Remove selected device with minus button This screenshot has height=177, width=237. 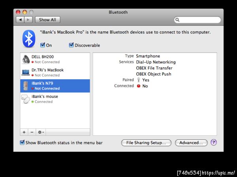pos(32,132)
